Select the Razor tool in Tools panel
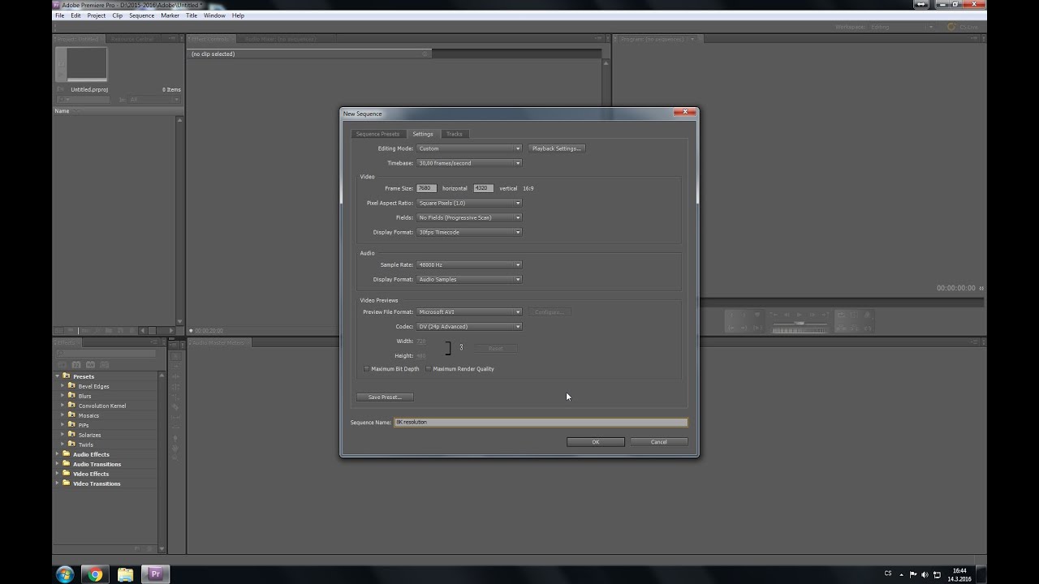Image resolution: width=1039 pixels, height=584 pixels. [175, 406]
